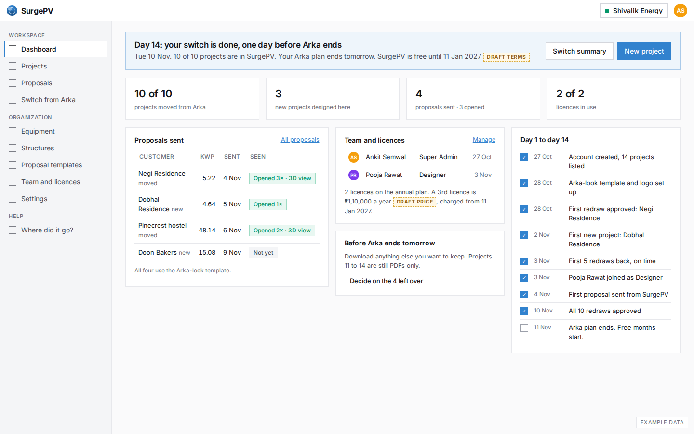The image size is (694, 434).
Task: Click the Opened 2× · 3D view badge
Action: pyautogui.click(x=282, y=231)
